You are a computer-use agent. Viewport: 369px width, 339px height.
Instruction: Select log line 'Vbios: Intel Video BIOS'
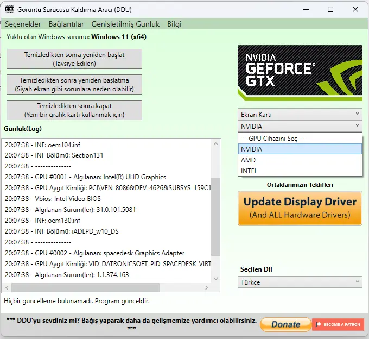53,199
